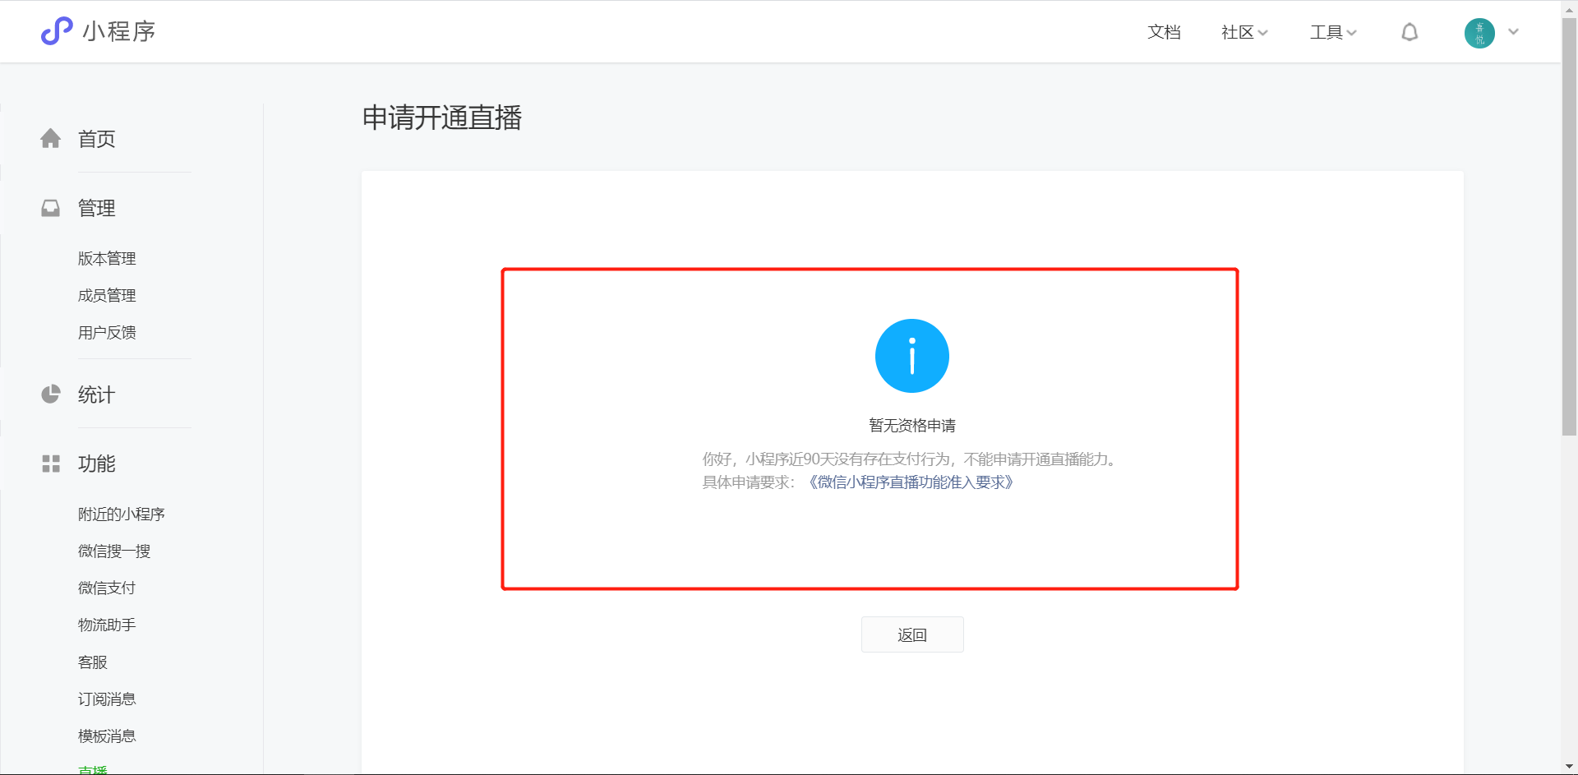The width and height of the screenshot is (1578, 775).
Task: Select 功能 section in sidebar
Action: click(x=96, y=464)
